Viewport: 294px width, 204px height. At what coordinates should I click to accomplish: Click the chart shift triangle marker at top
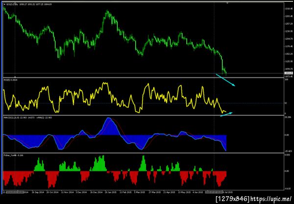[x=227, y=3]
